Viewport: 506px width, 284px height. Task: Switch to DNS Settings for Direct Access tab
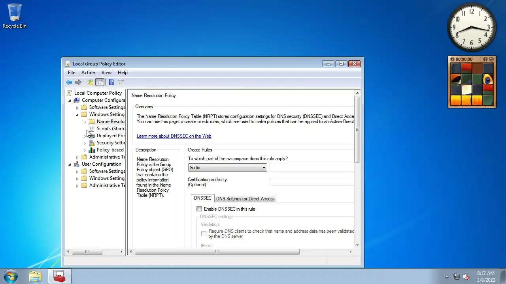tap(245, 199)
